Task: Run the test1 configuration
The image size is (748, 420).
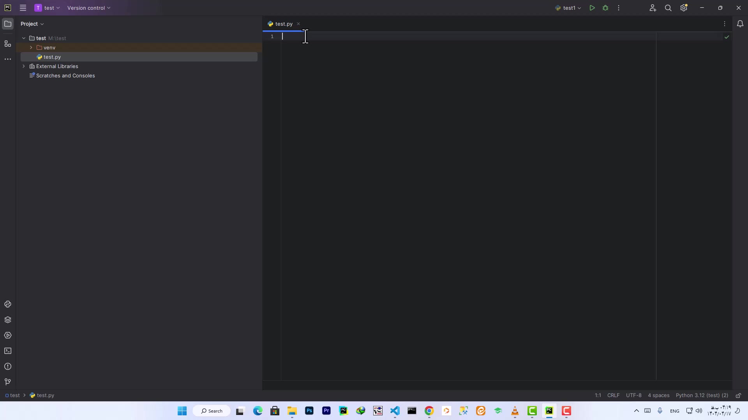Action: pyautogui.click(x=592, y=8)
